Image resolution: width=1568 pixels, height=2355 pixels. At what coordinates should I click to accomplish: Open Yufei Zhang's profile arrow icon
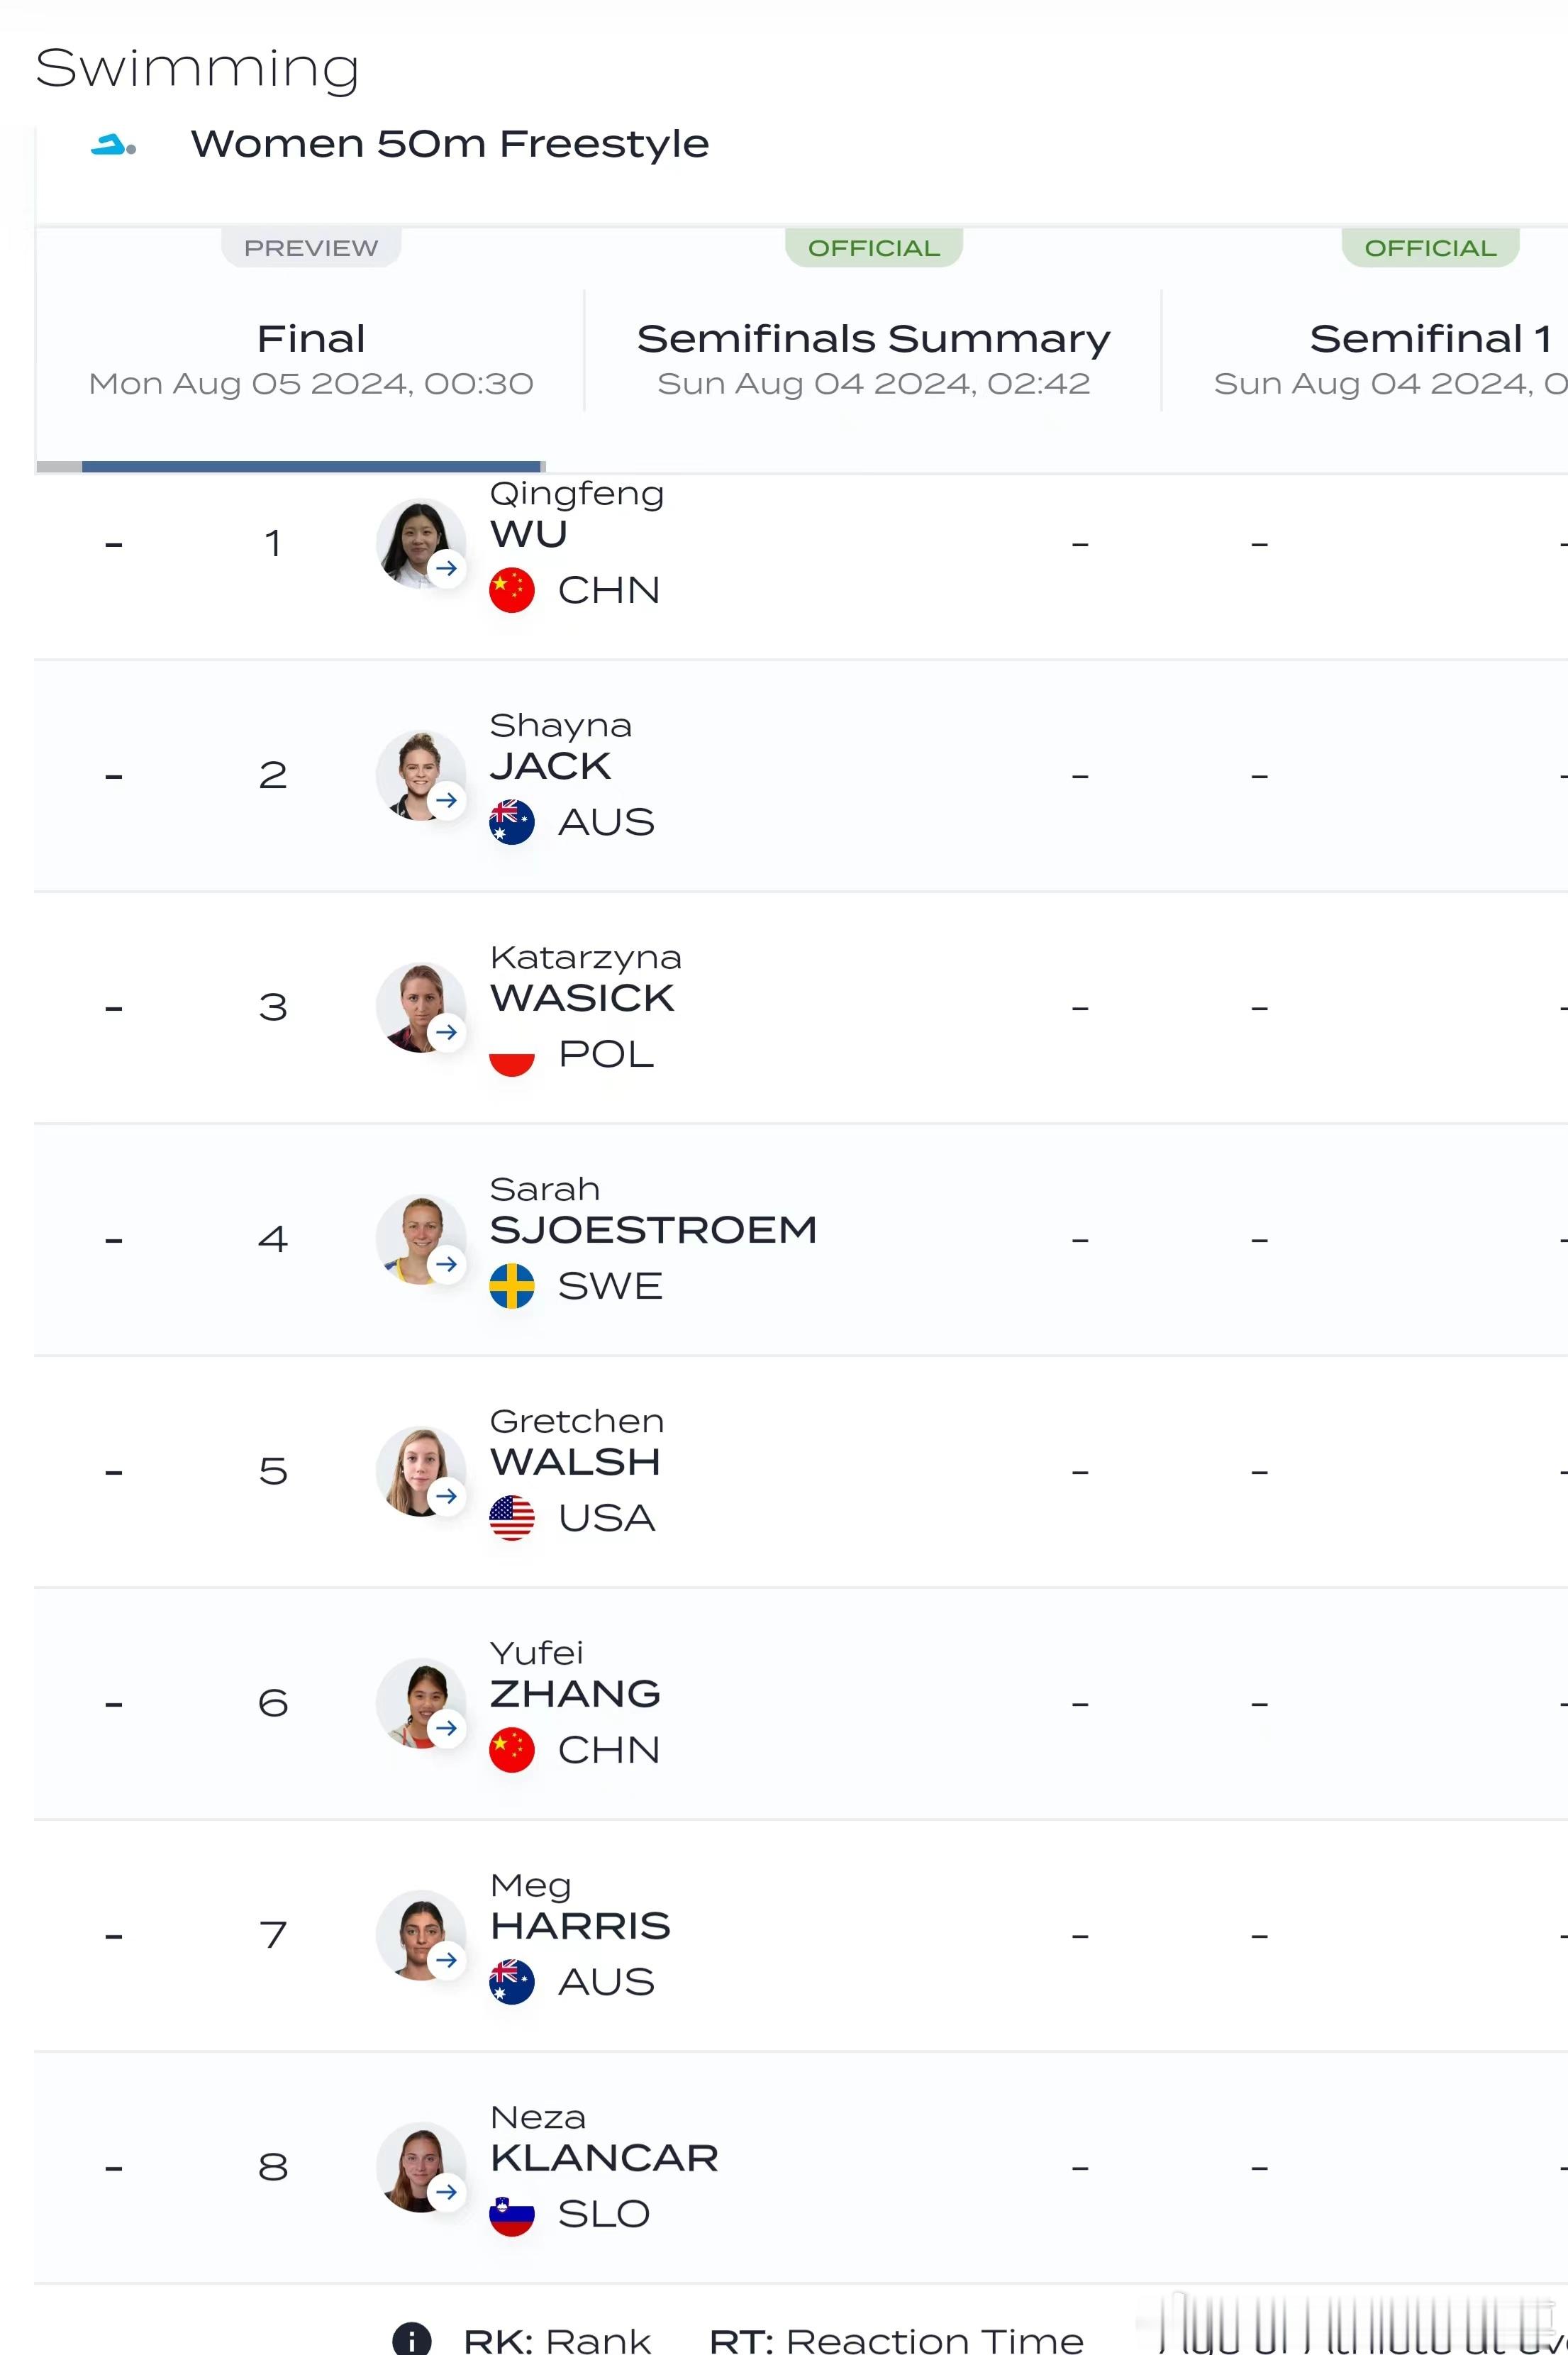click(447, 1728)
